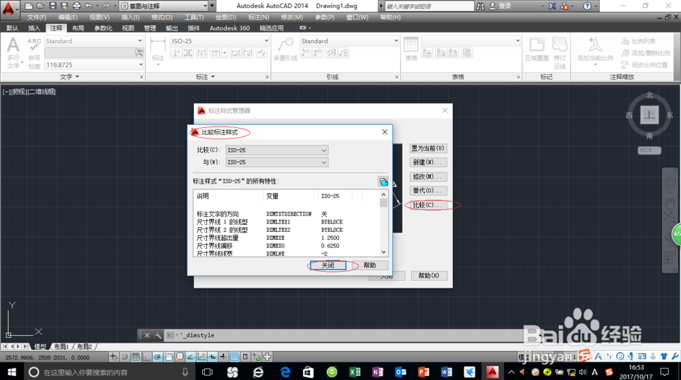681x380 pixels.
Task: Click 修改(M)... in dimension style manager
Action: pyautogui.click(x=428, y=176)
